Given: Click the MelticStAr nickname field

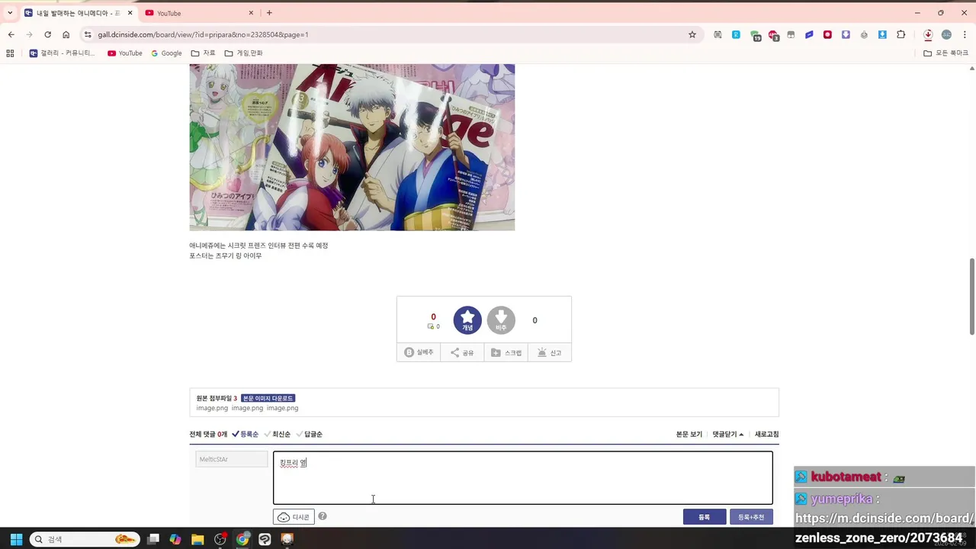Looking at the screenshot, I should point(232,459).
